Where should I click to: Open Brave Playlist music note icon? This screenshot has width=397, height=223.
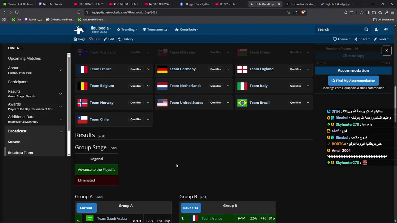(x=361, y=12)
